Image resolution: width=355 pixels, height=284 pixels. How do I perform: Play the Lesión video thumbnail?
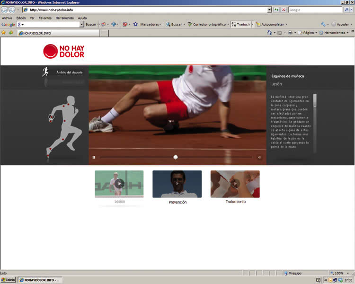[x=119, y=184]
